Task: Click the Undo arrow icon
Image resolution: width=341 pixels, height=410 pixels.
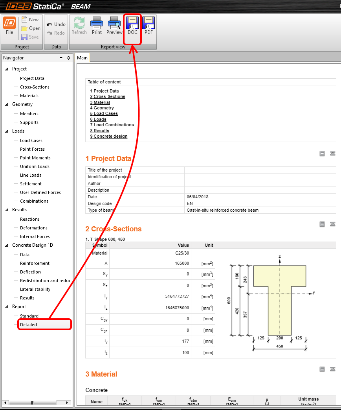Action: 49,24
